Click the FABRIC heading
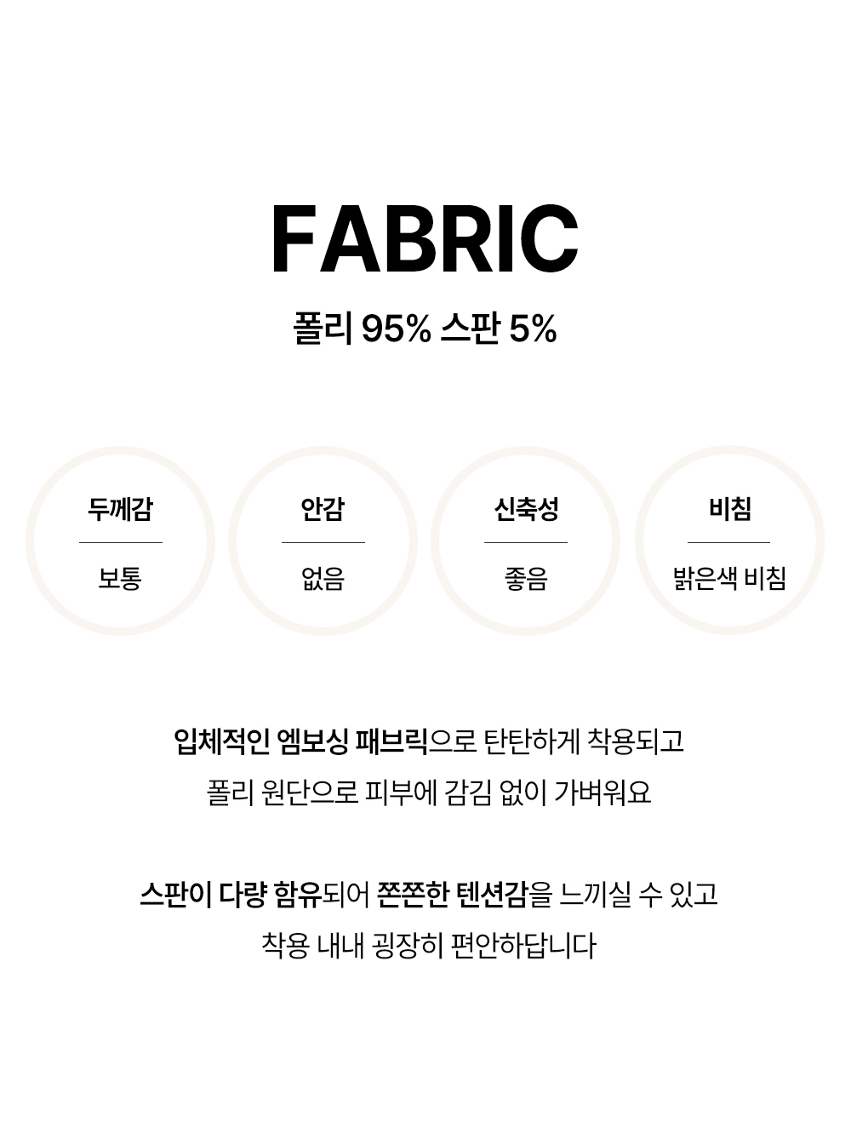Screen dimensions: 851x1133 [x=425, y=239]
